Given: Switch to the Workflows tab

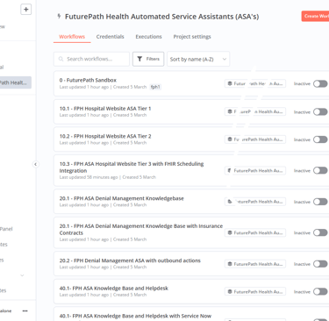Looking at the screenshot, I should (x=72, y=37).
